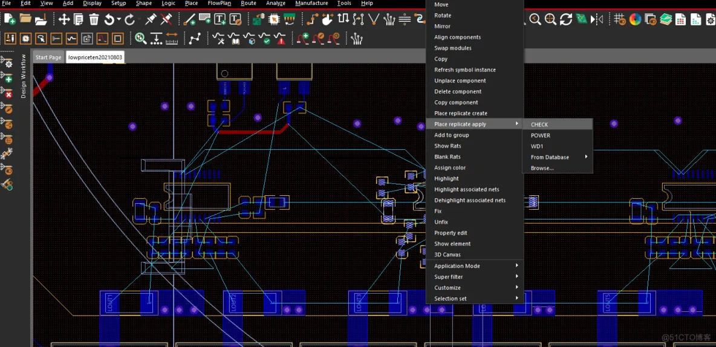This screenshot has width=716, height=347.
Task: Select the Add Rectangle shape tool
Action: [204, 19]
